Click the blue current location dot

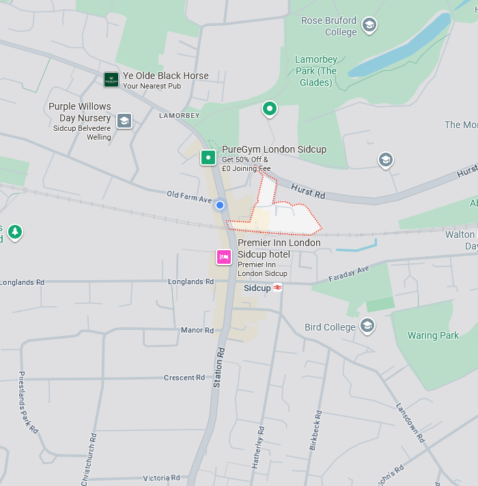tap(220, 205)
